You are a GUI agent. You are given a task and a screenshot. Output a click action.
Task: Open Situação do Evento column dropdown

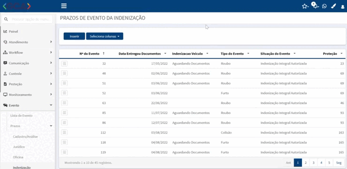294,54
